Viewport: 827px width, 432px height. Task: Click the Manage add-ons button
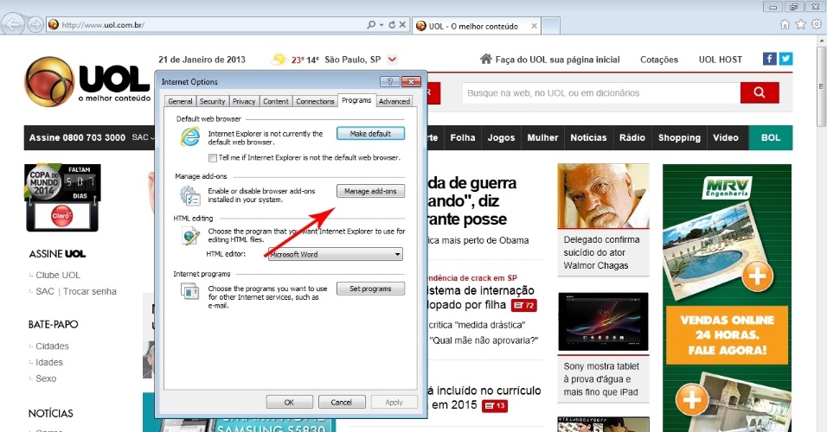[x=371, y=191]
